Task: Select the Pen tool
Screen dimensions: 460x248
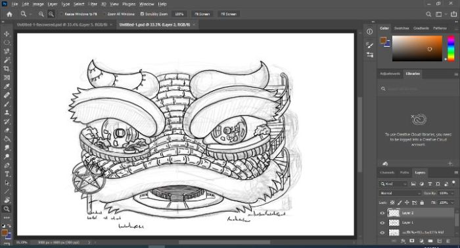Action: pos(7,165)
